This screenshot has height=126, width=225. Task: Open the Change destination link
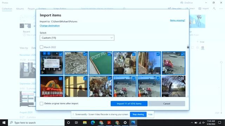tap(50, 26)
